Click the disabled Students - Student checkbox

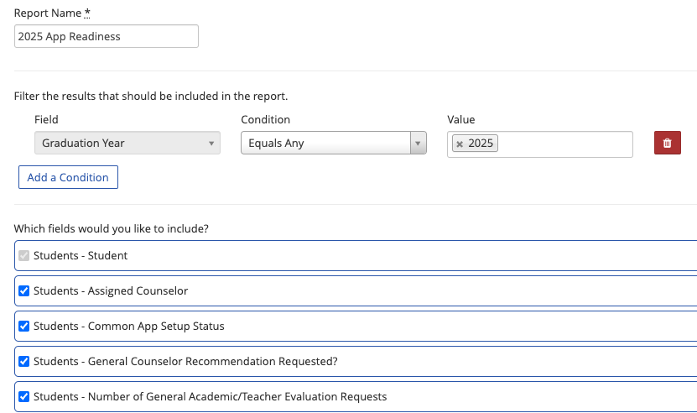coord(23,256)
